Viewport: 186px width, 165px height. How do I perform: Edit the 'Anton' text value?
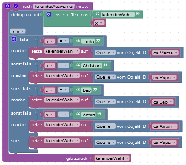[88, 115]
